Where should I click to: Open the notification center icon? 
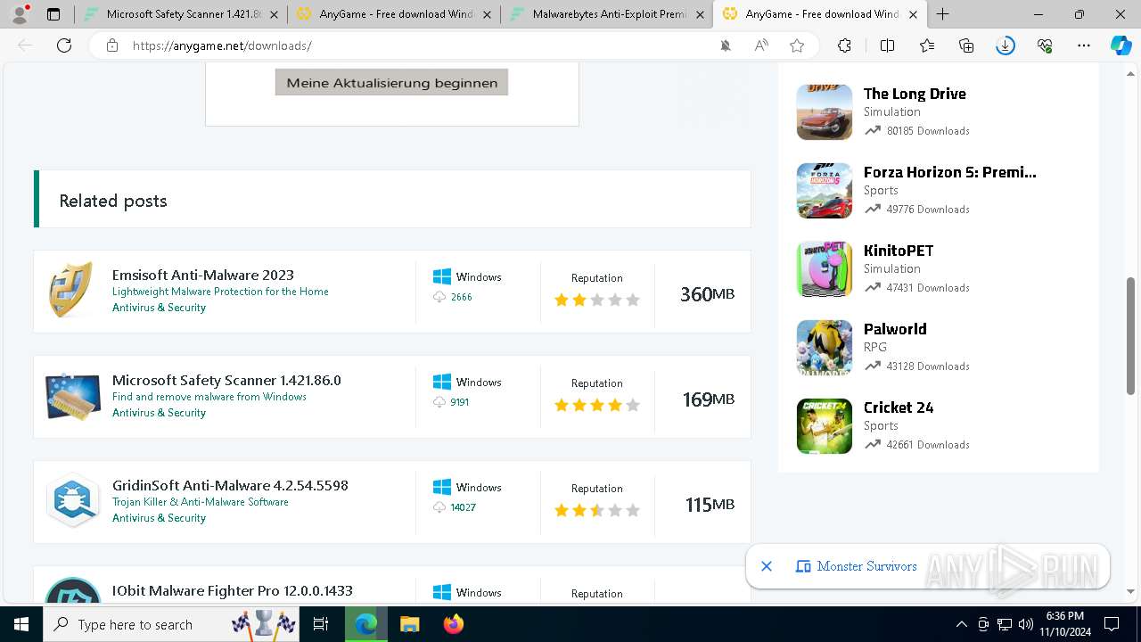click(1112, 624)
